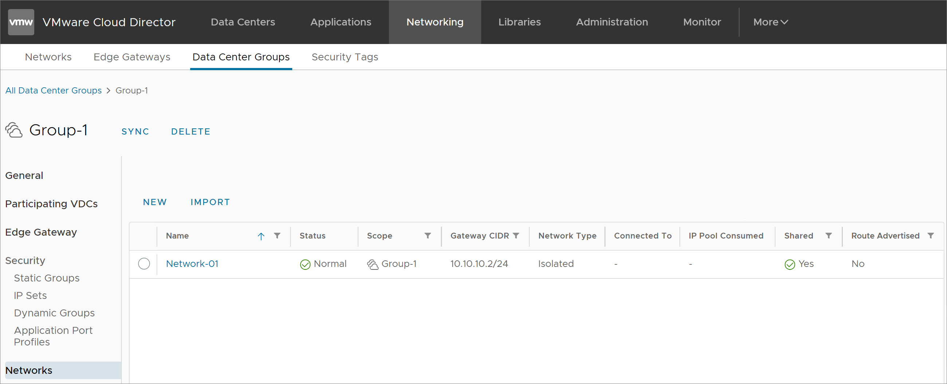Screen dimensions: 947x384
Task: Expand the More dropdown menu
Action: (x=771, y=22)
